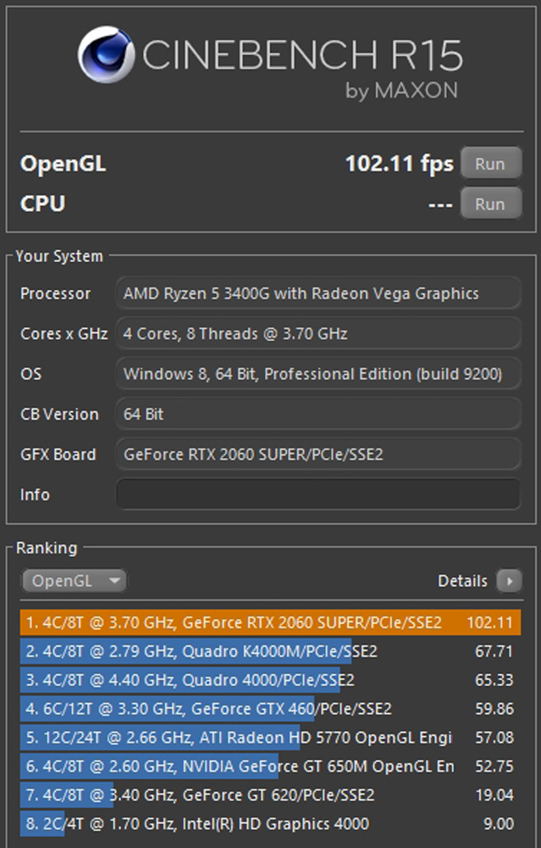
Task: Select ranking row GeForce RTX 2060 SUPER
Action: tap(271, 622)
